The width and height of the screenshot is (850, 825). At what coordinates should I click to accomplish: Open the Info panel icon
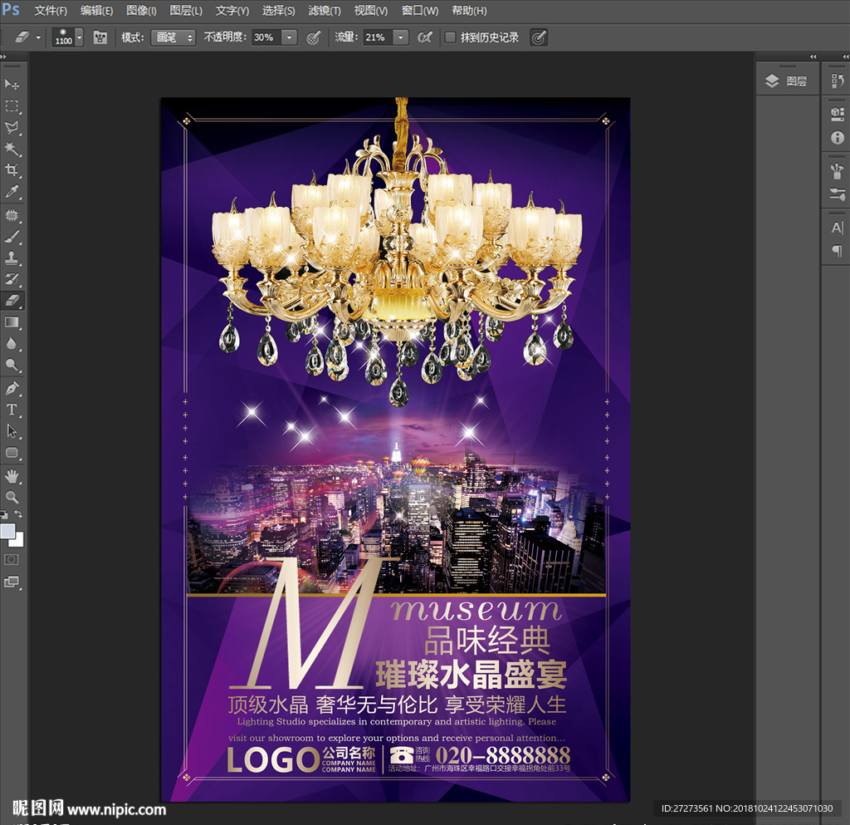tap(837, 138)
